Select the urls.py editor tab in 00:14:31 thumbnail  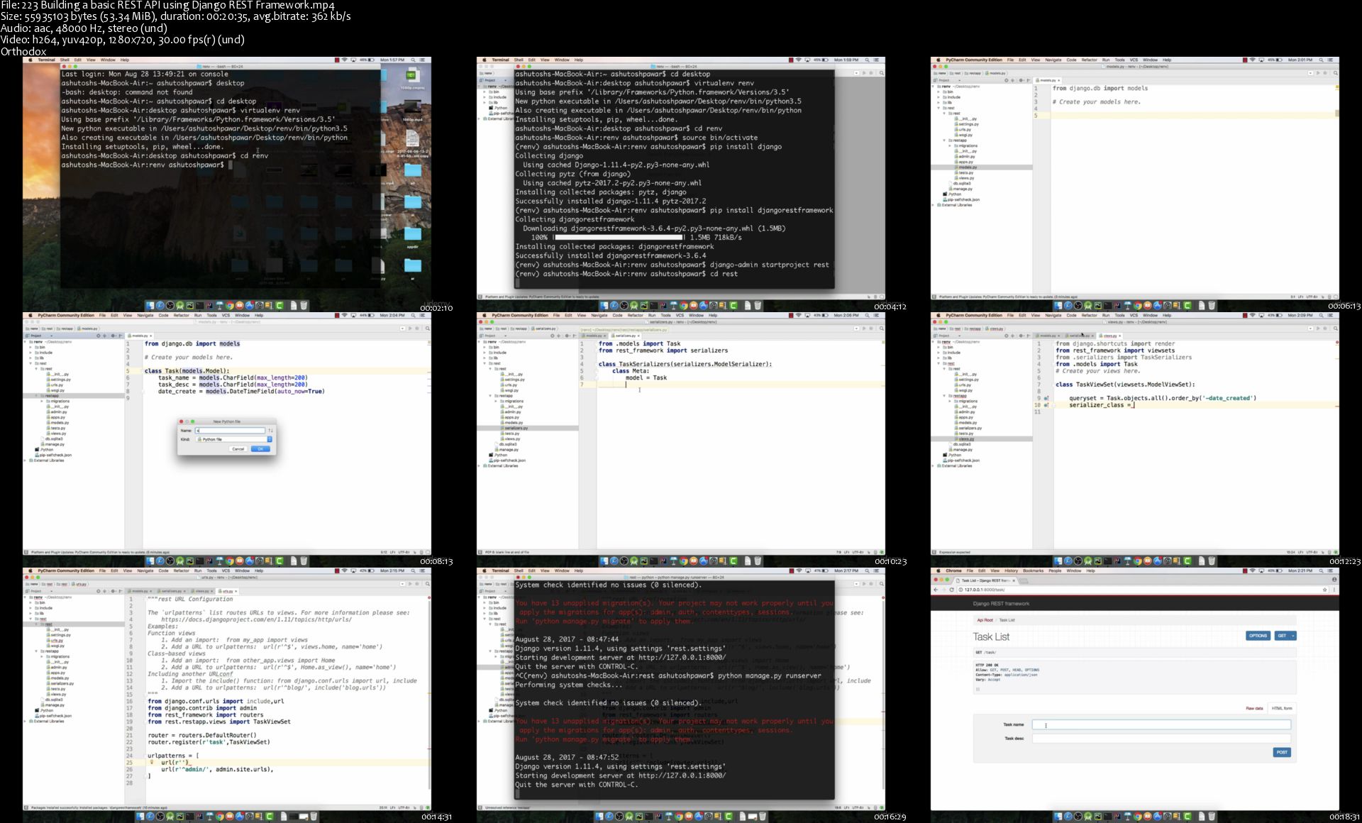[227, 591]
